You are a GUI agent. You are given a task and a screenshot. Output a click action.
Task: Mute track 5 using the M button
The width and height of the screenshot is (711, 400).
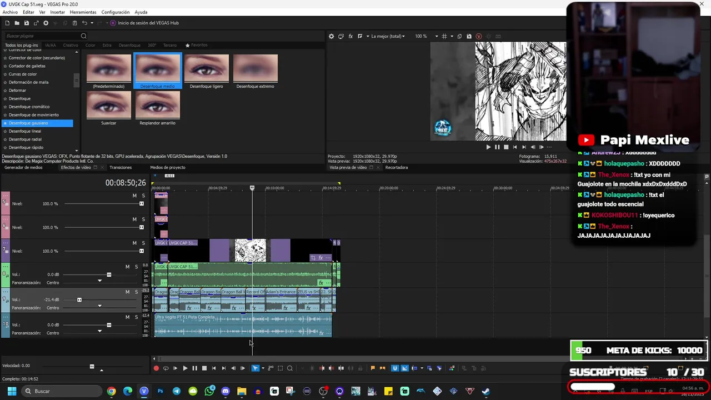(x=134, y=196)
